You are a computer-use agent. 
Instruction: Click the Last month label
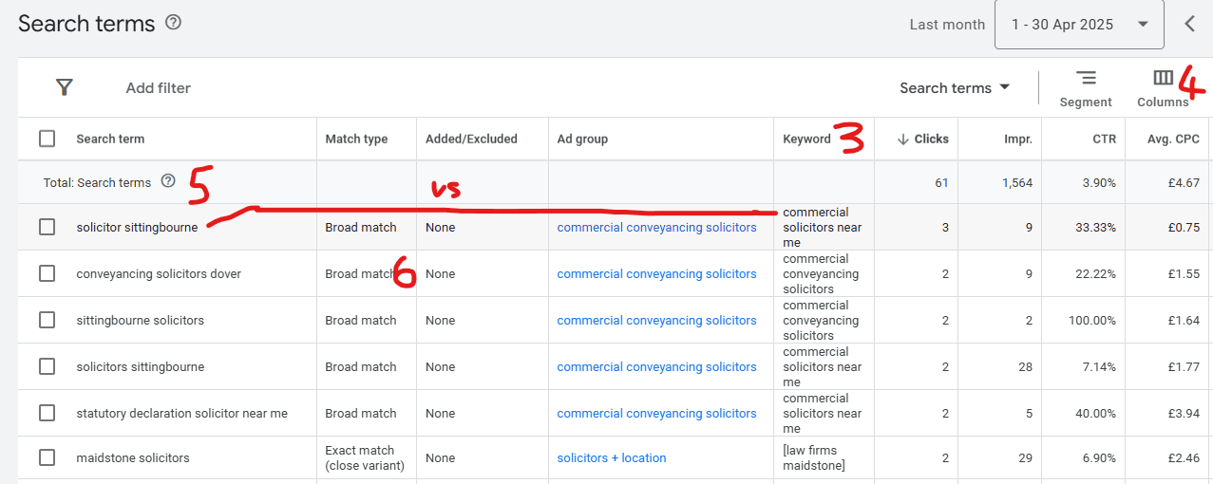pos(947,25)
